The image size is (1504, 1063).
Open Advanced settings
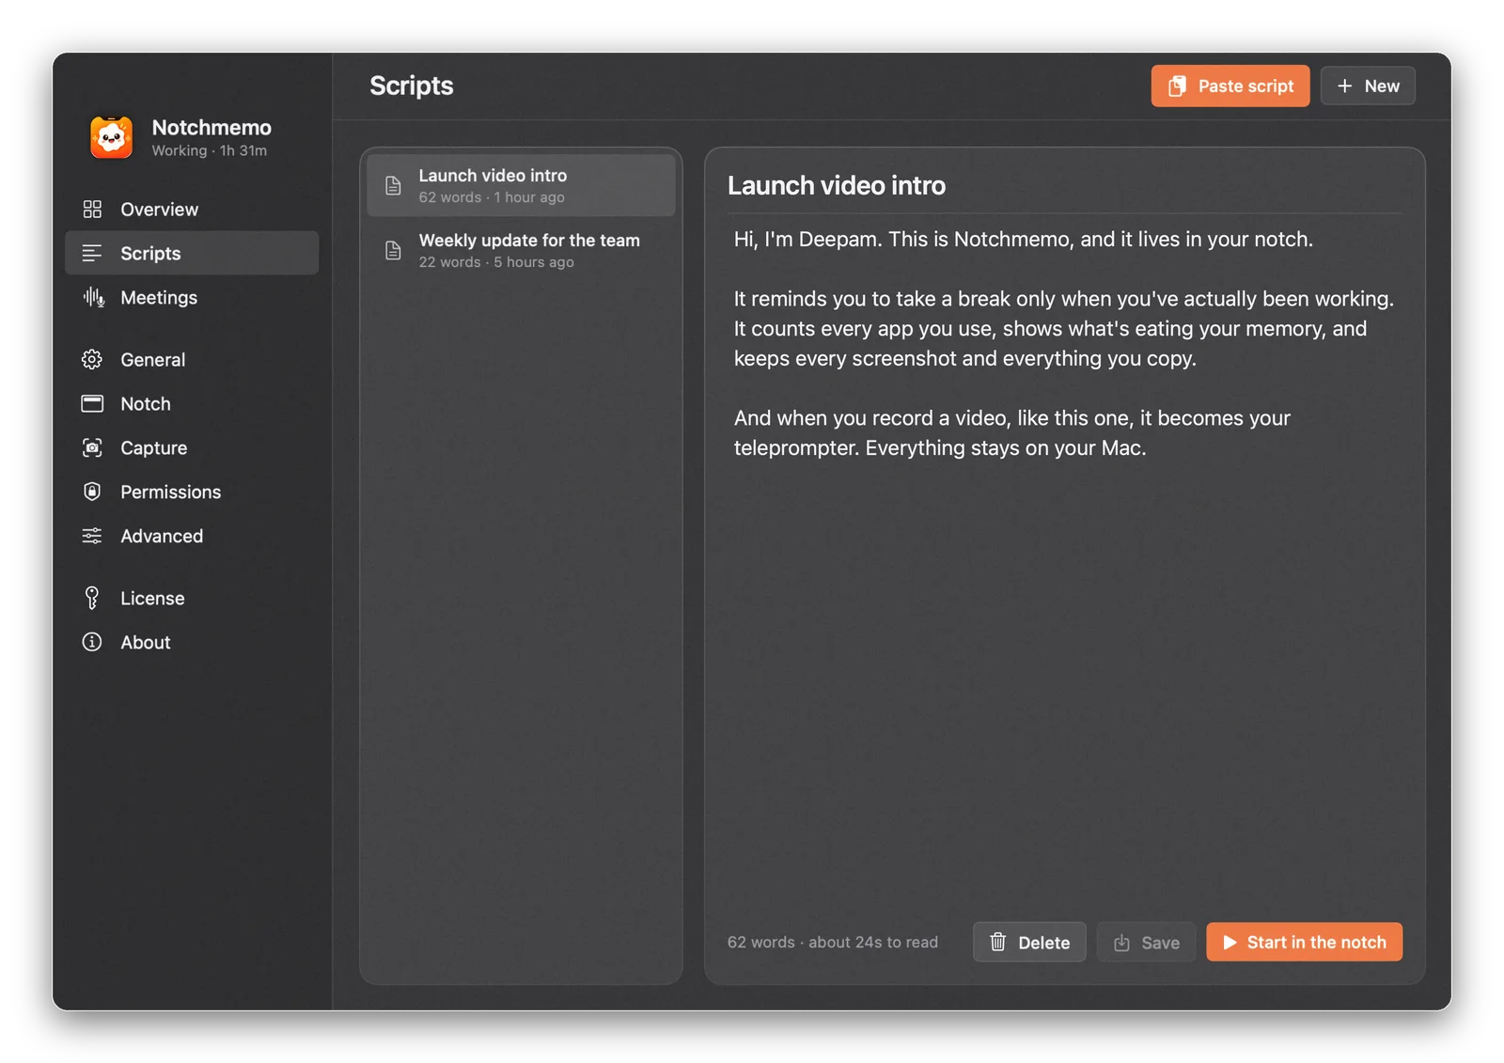click(192, 536)
